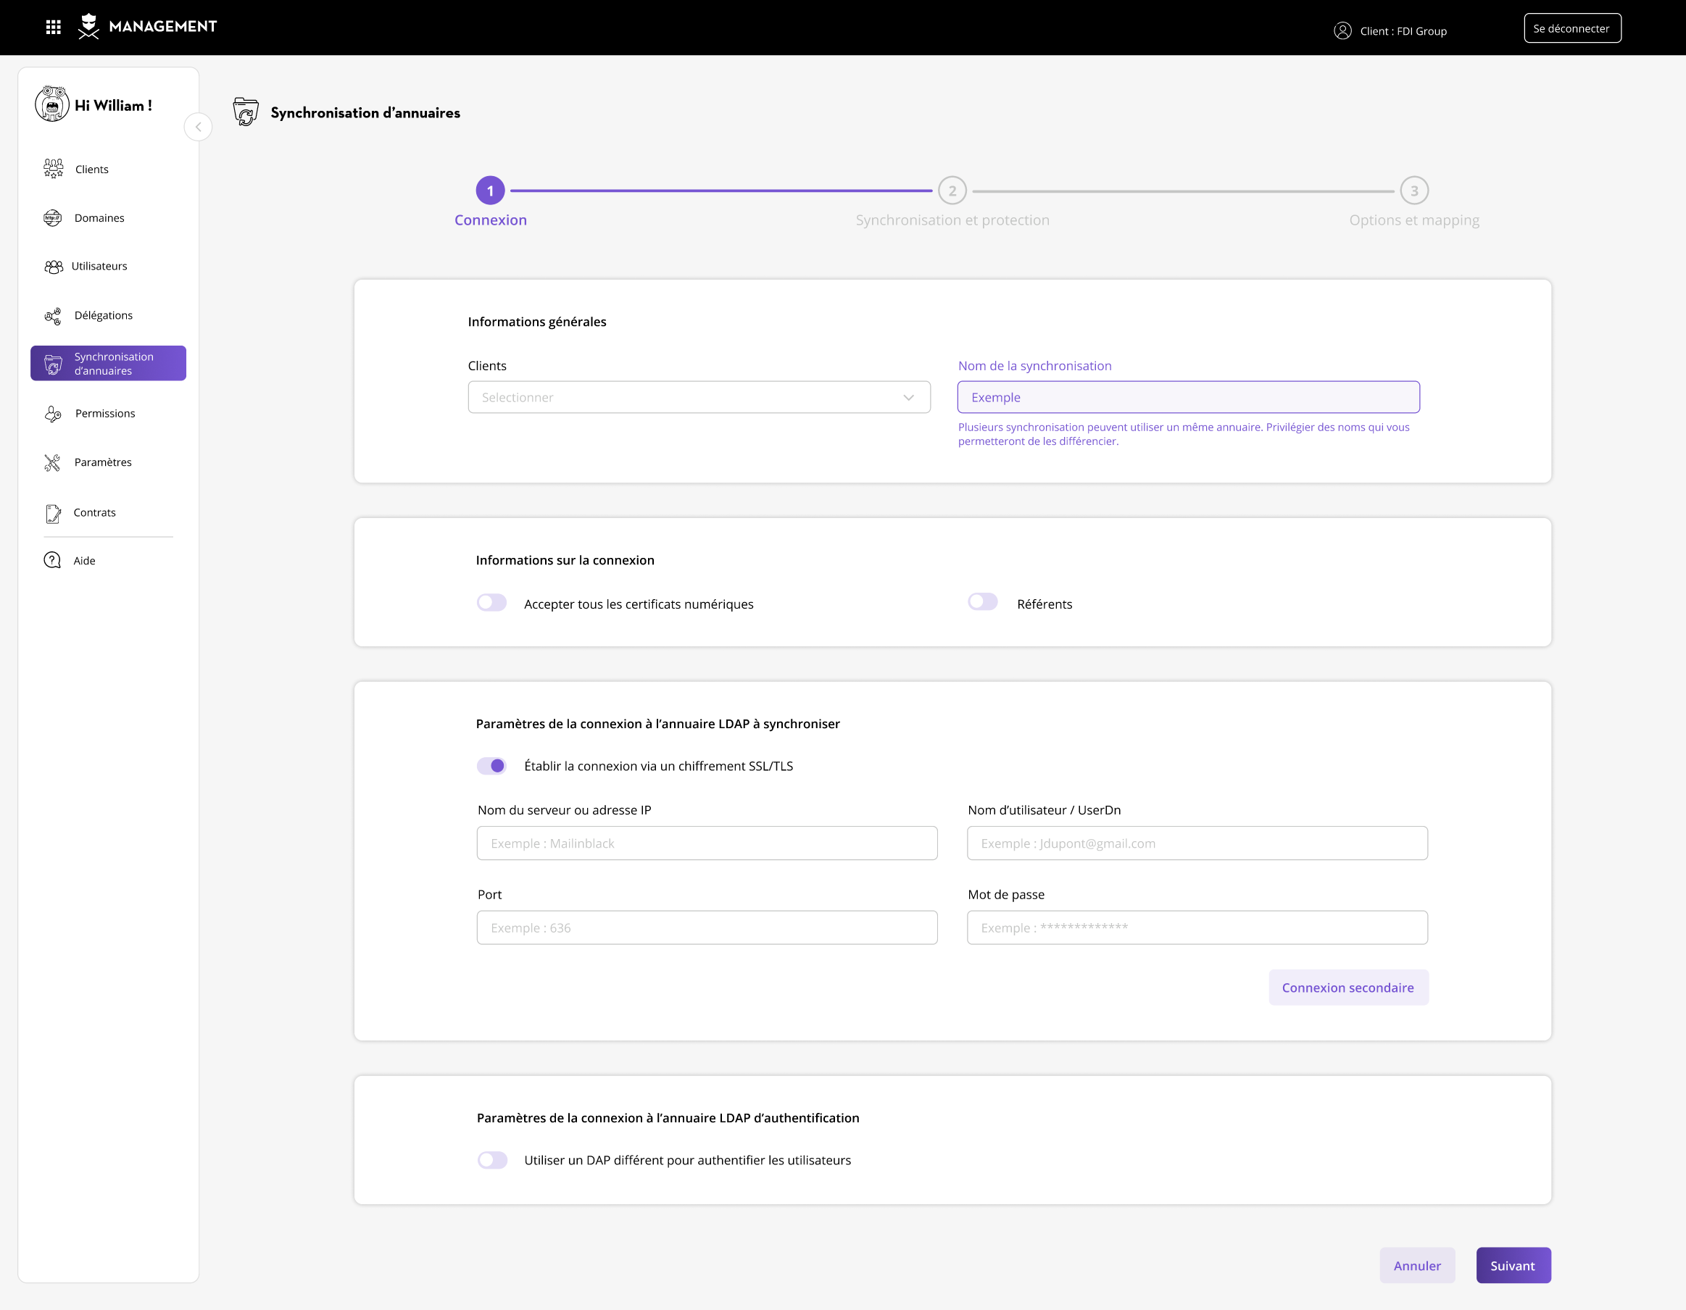
Task: Toggle the Référents switch
Action: click(x=983, y=602)
